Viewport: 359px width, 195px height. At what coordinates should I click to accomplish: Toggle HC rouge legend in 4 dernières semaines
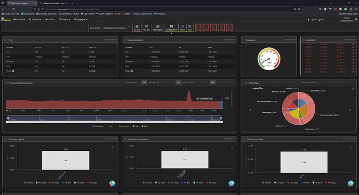(173, 183)
